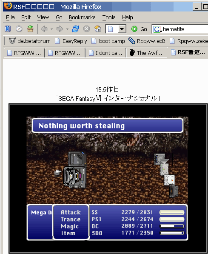The height and width of the screenshot is (254, 208).
Task: Expand the forward history dropdown arrow
Action: click(x=67, y=29)
